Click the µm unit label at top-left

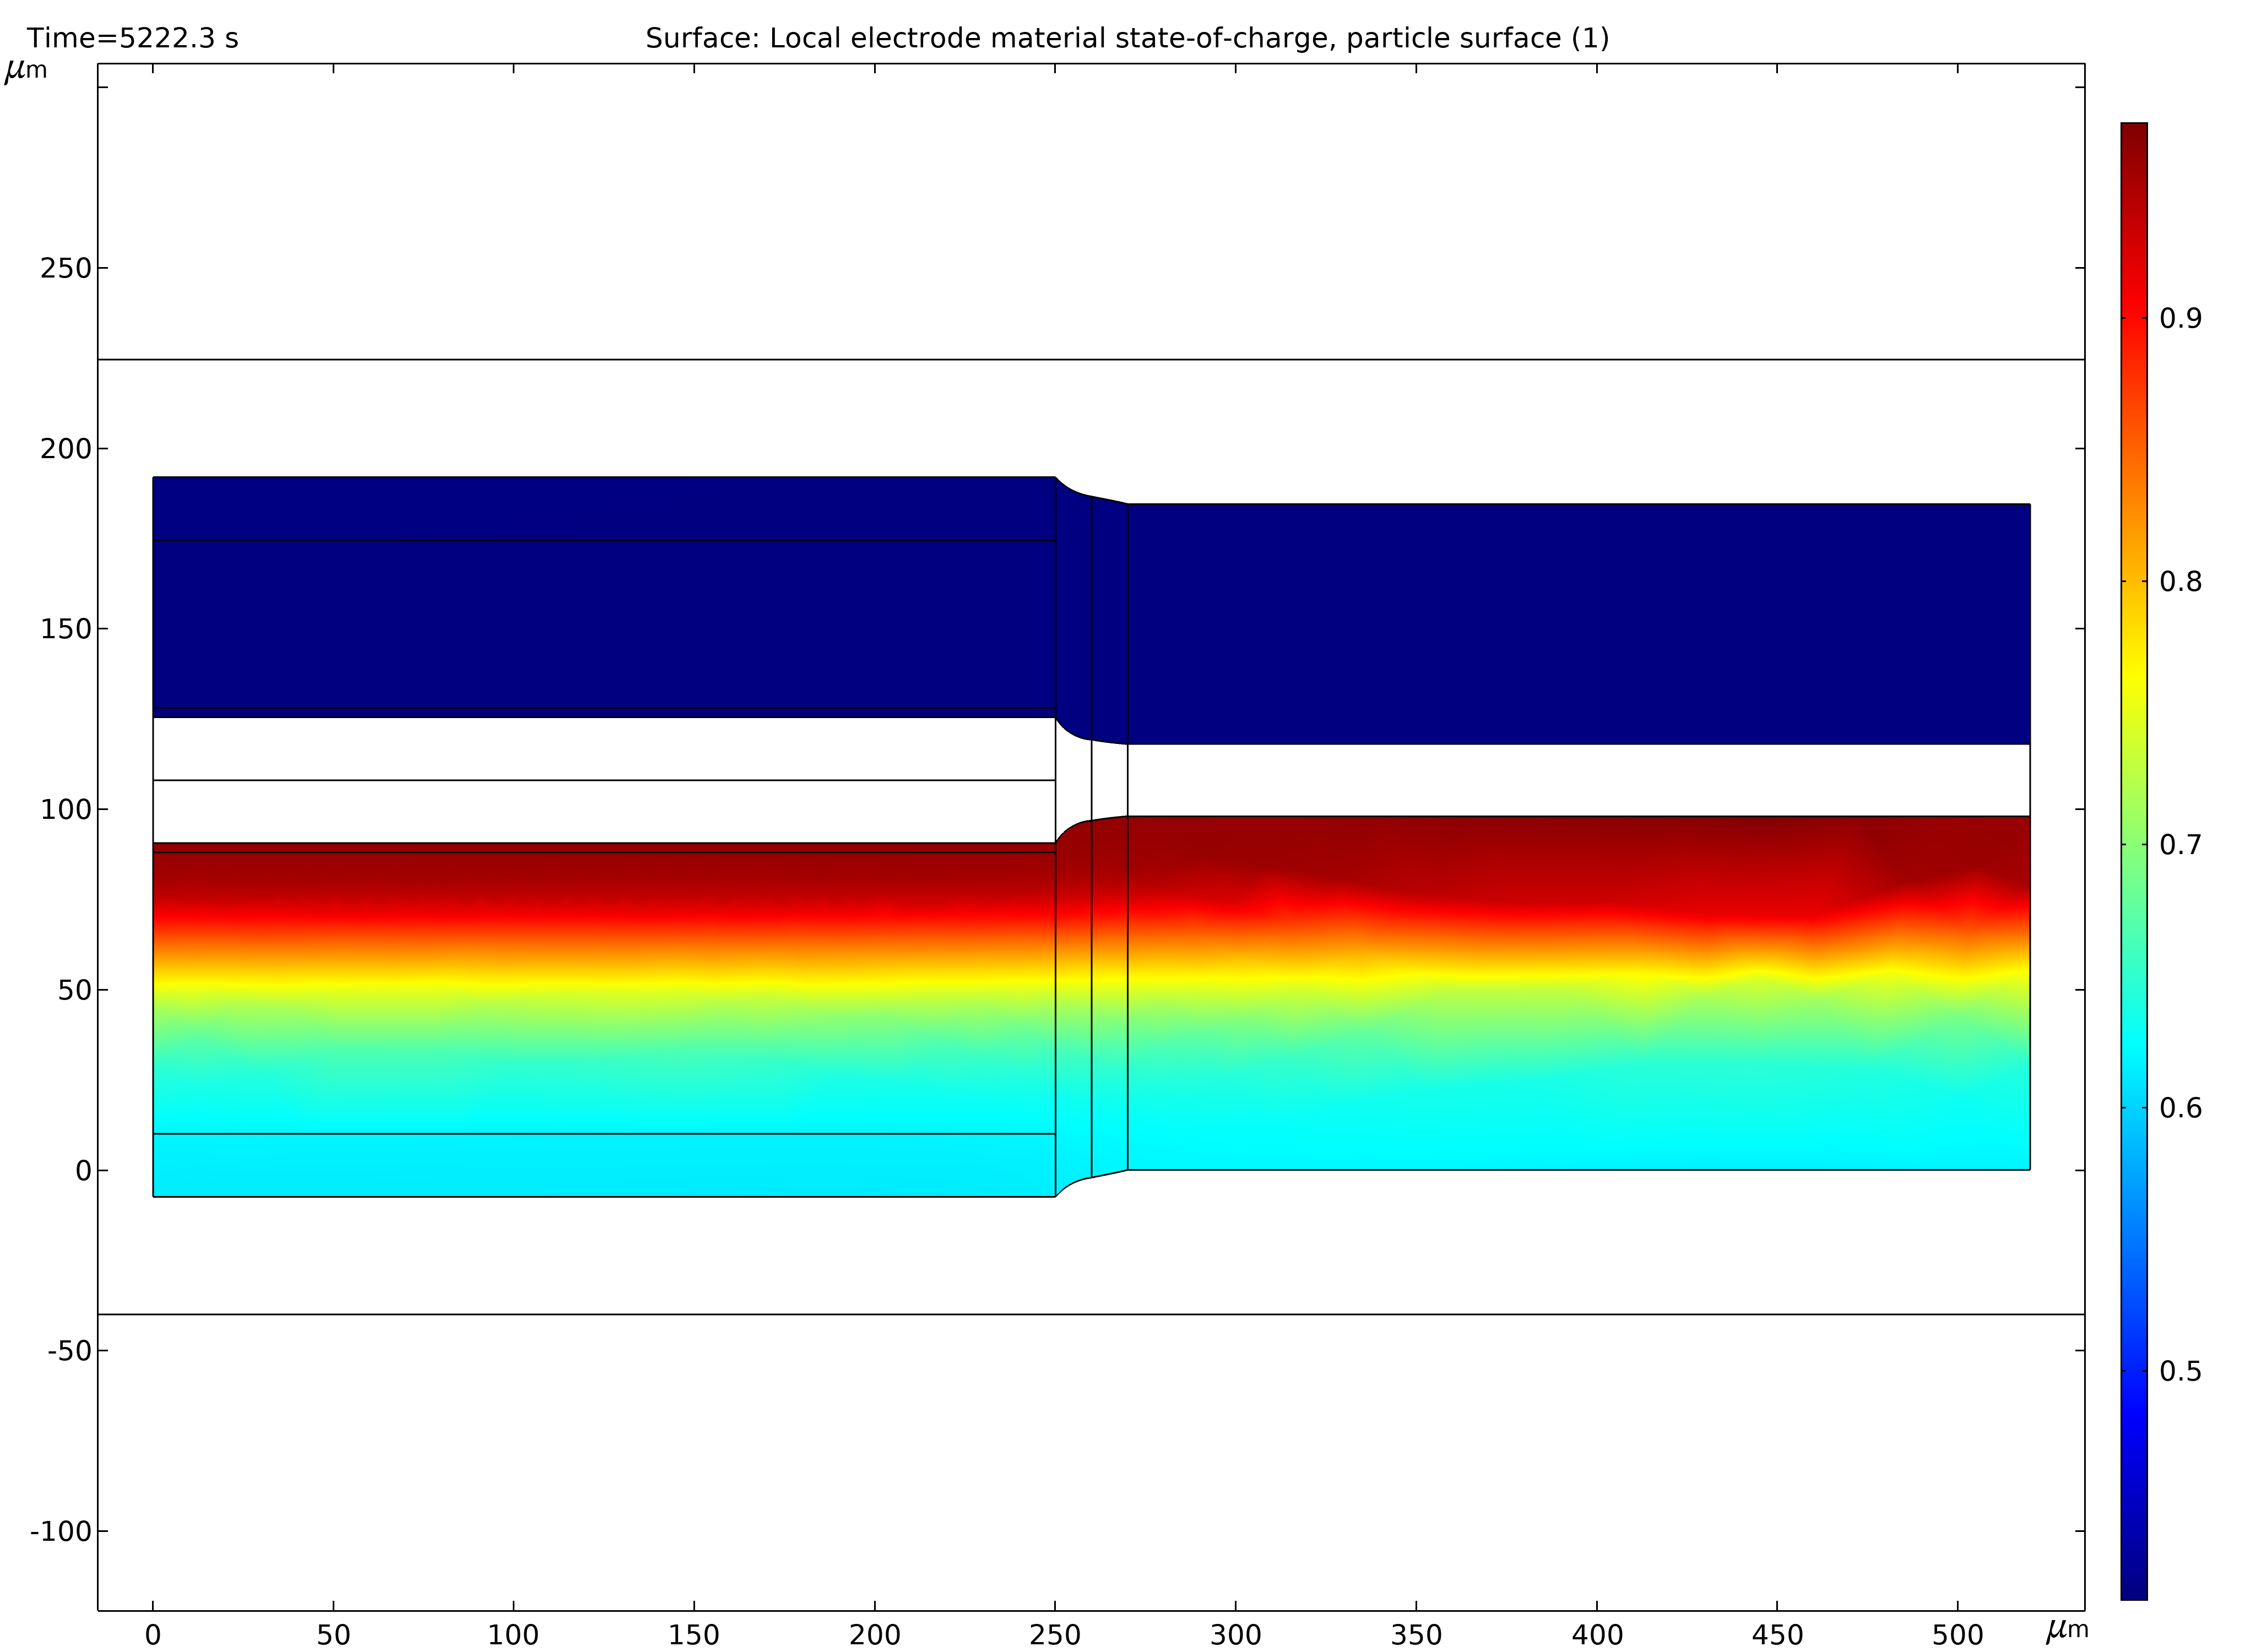25,70
